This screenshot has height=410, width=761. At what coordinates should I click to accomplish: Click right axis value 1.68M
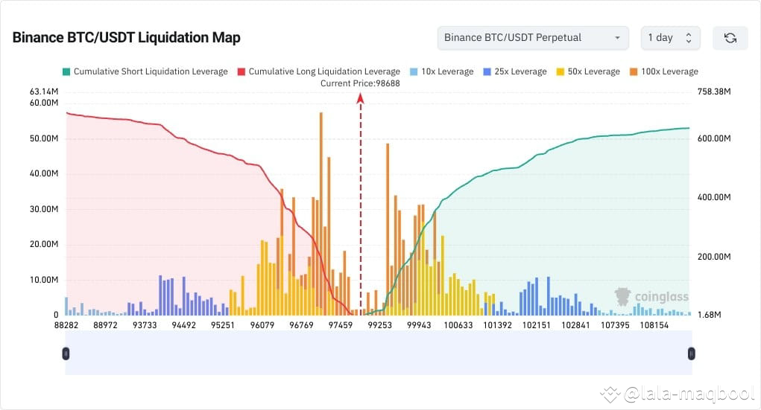tap(709, 315)
